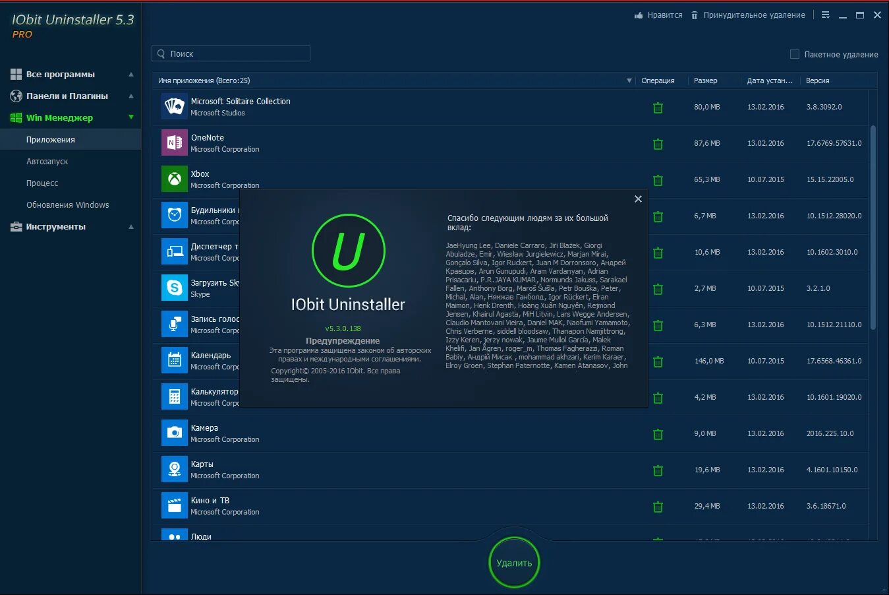Sort by the Операция column header
The image size is (889, 595).
pyautogui.click(x=658, y=81)
